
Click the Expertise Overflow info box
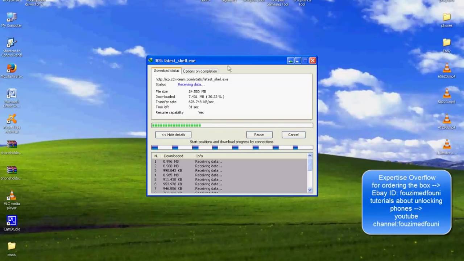click(406, 202)
